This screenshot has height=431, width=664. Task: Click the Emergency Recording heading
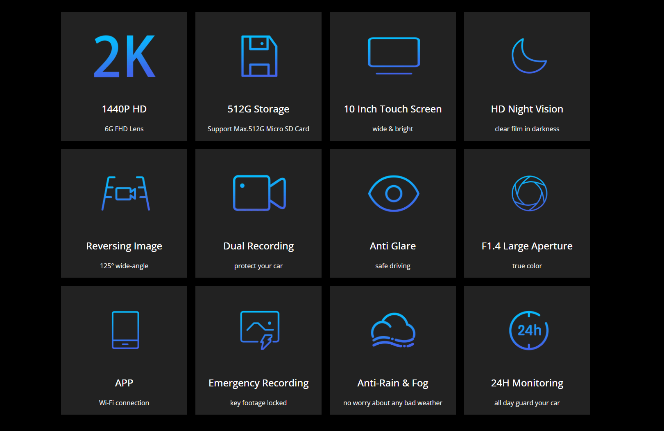pyautogui.click(x=258, y=383)
